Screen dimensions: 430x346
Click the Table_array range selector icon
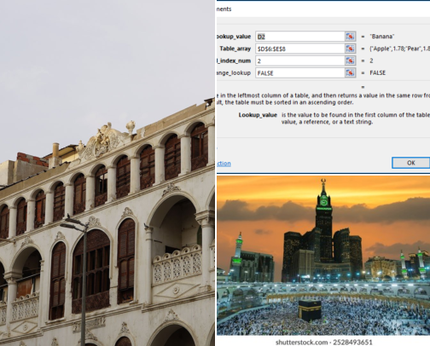350,49
